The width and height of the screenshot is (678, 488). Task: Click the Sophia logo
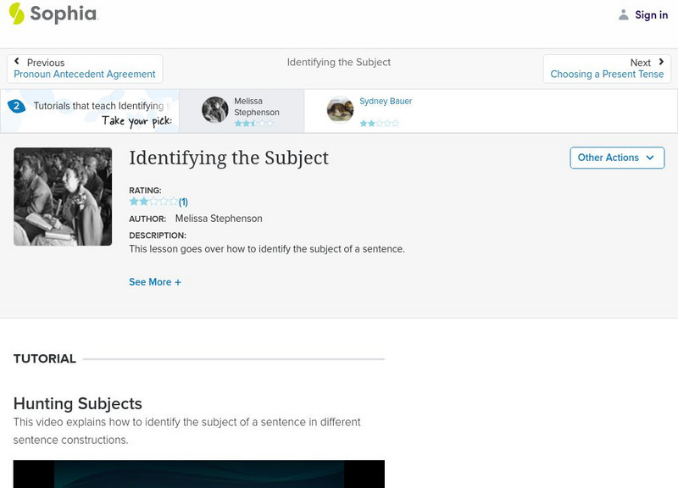[53, 14]
